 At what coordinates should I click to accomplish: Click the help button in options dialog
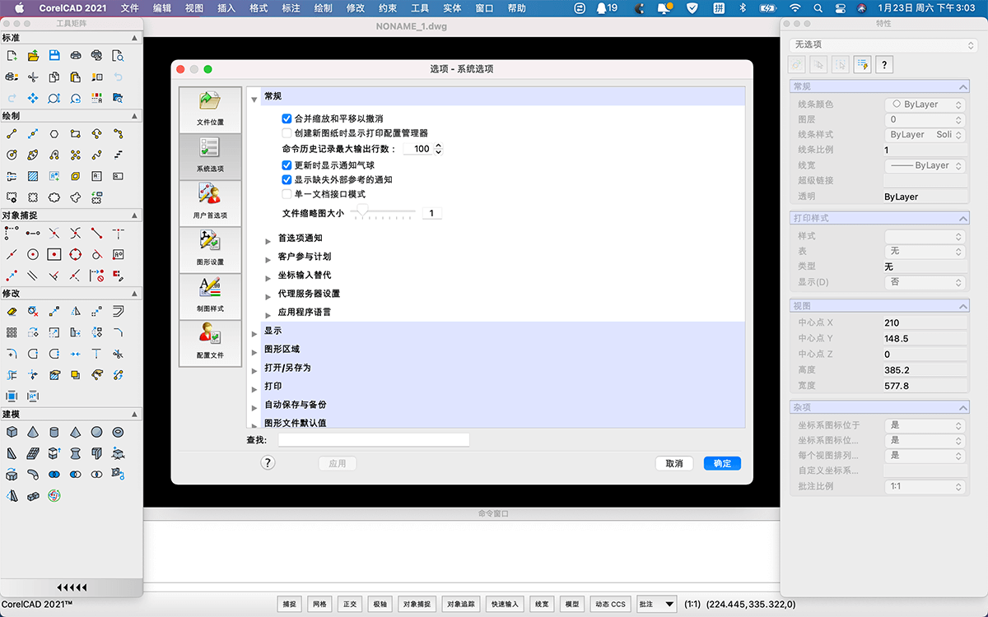point(268,463)
